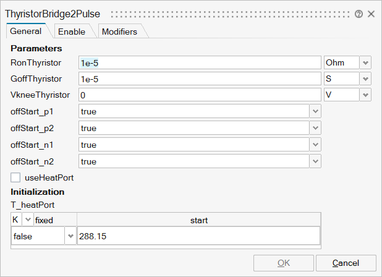
Task: Open RonThyristor Ohm unit dropdown
Action: [x=365, y=62]
